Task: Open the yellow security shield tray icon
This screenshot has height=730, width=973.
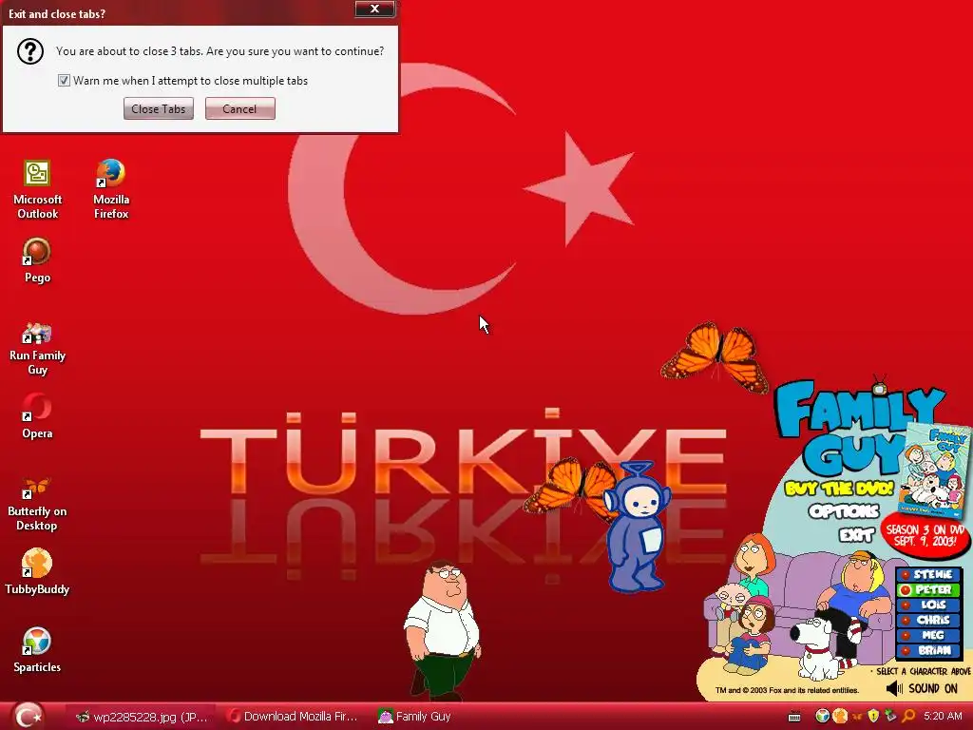Action: tap(874, 717)
